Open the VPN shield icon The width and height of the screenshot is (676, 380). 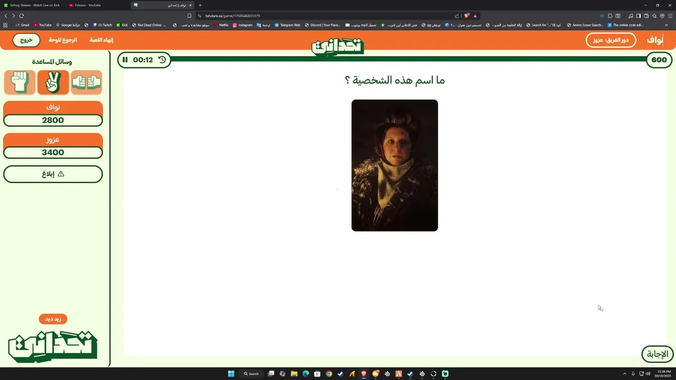(662, 16)
